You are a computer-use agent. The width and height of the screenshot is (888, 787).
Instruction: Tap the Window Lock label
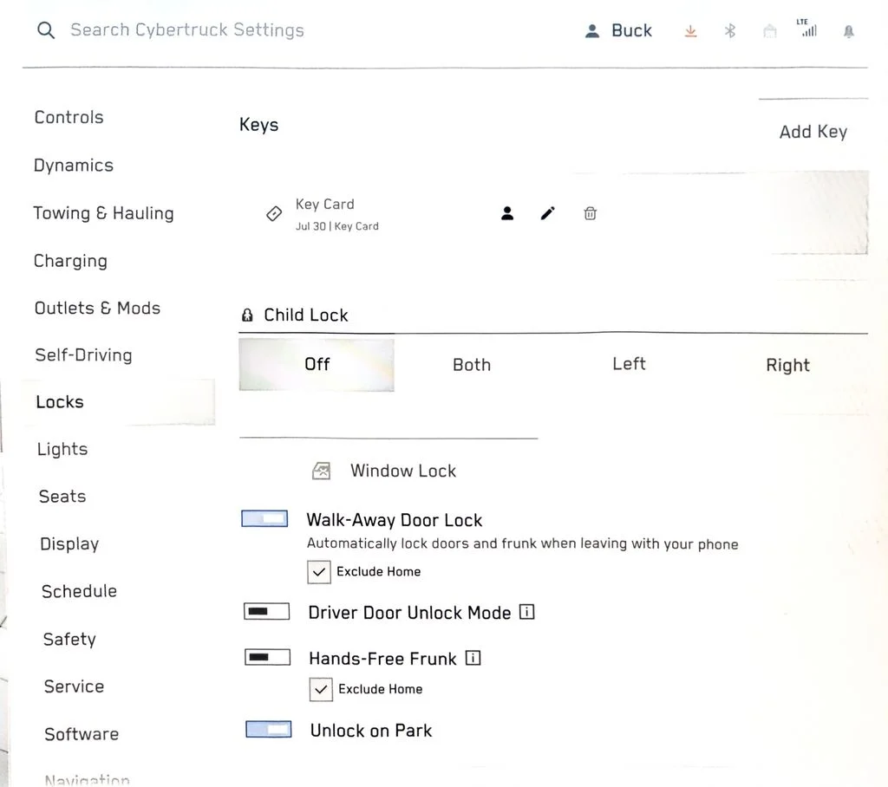tap(403, 471)
